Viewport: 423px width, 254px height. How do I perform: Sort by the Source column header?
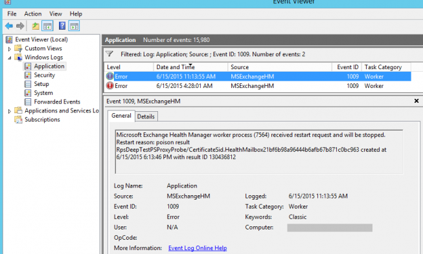point(280,67)
